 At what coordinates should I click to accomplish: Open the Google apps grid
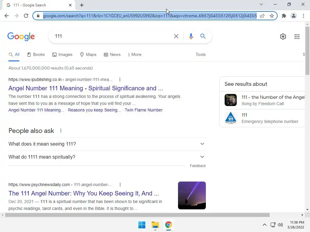(x=297, y=37)
